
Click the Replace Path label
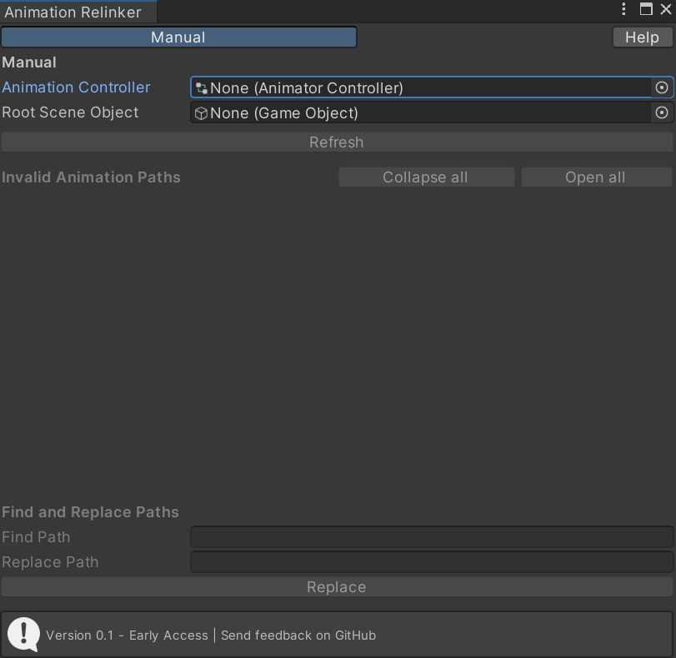[50, 562]
